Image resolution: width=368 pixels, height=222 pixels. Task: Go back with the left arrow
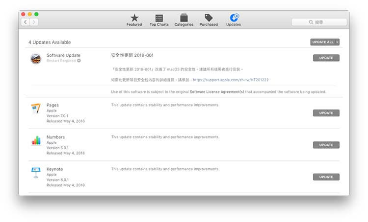tap(26, 22)
